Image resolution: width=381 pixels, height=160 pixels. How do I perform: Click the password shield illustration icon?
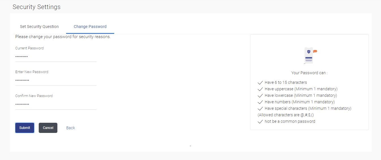pos(309,56)
